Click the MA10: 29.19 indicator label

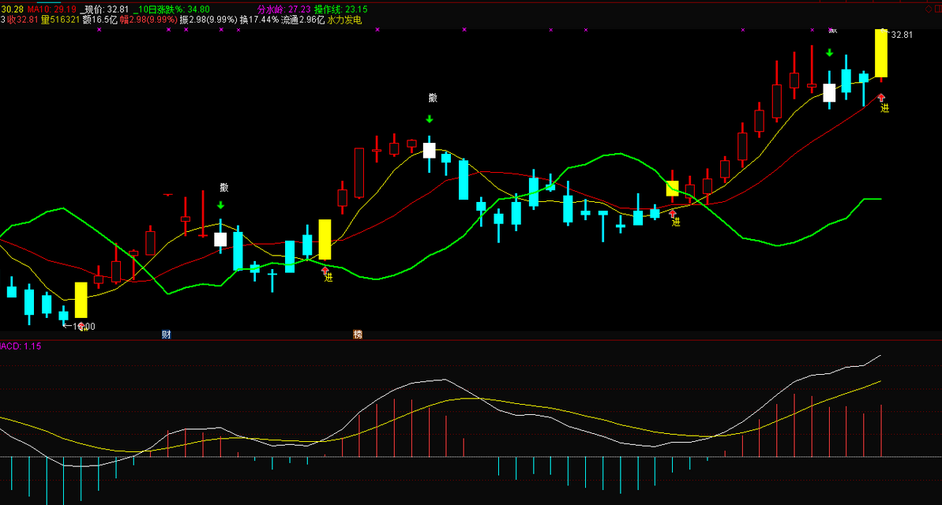51,9
